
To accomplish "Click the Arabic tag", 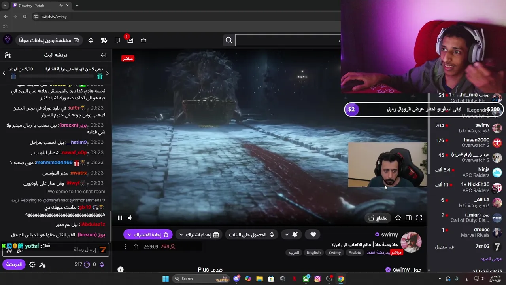I will 355,253.
